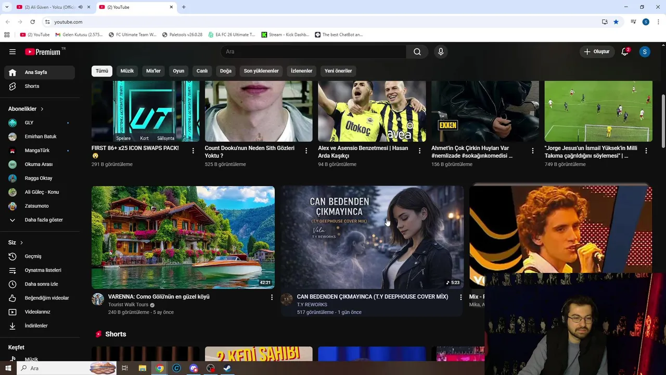The image size is (666, 375).
Task: Click Gelen Kutusu bookmark
Action: [x=79, y=35]
